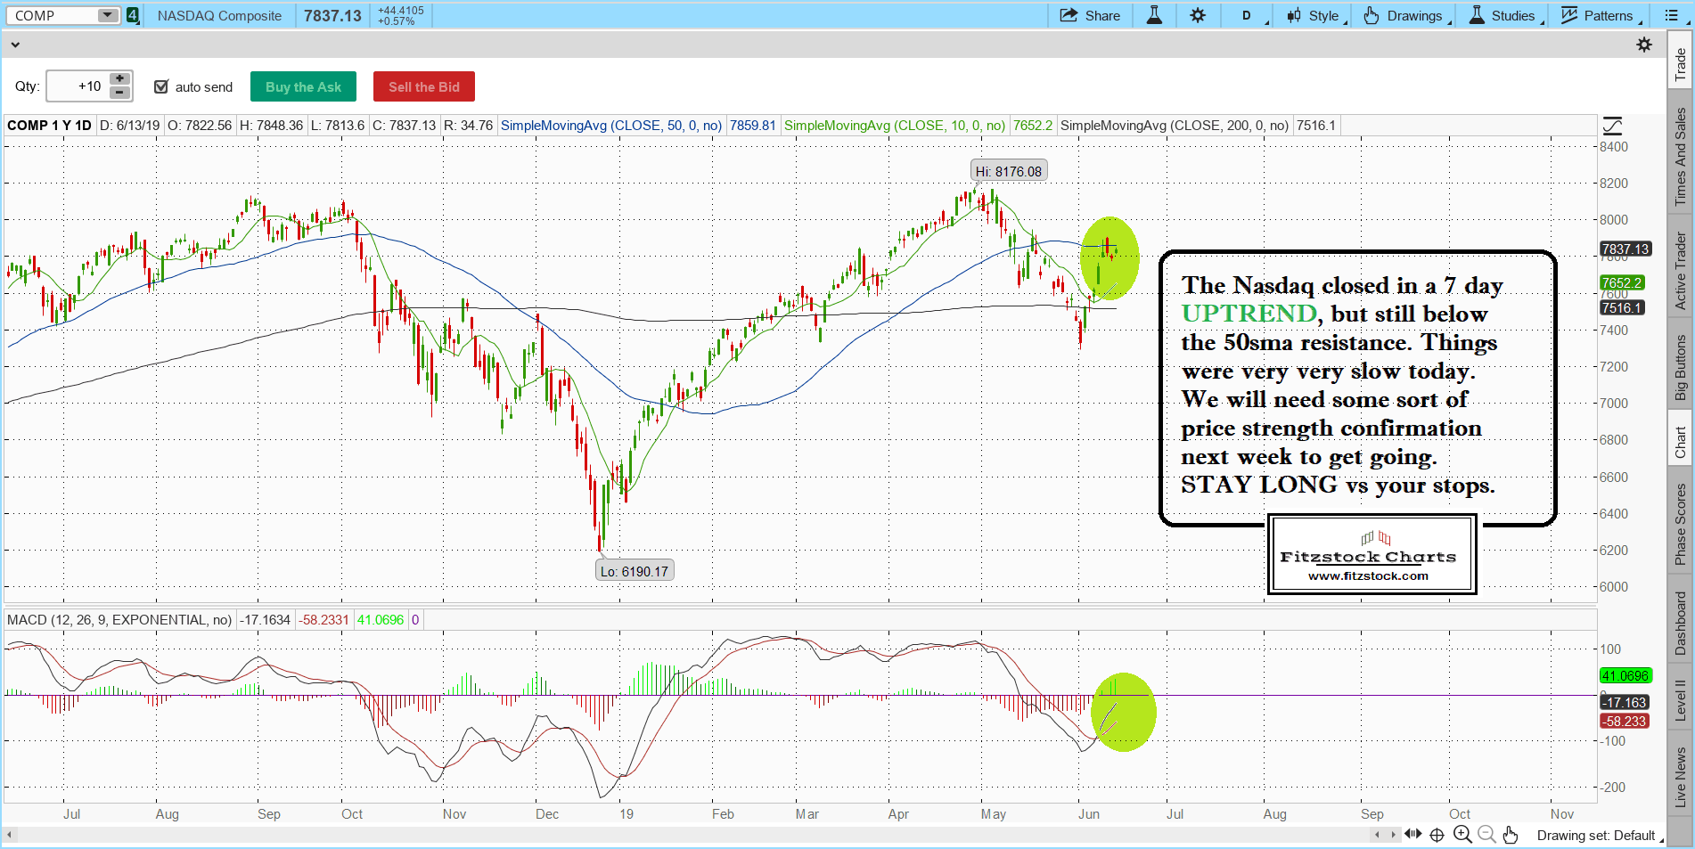
Task: Click the trade panel gear settings icon
Action: [1644, 45]
